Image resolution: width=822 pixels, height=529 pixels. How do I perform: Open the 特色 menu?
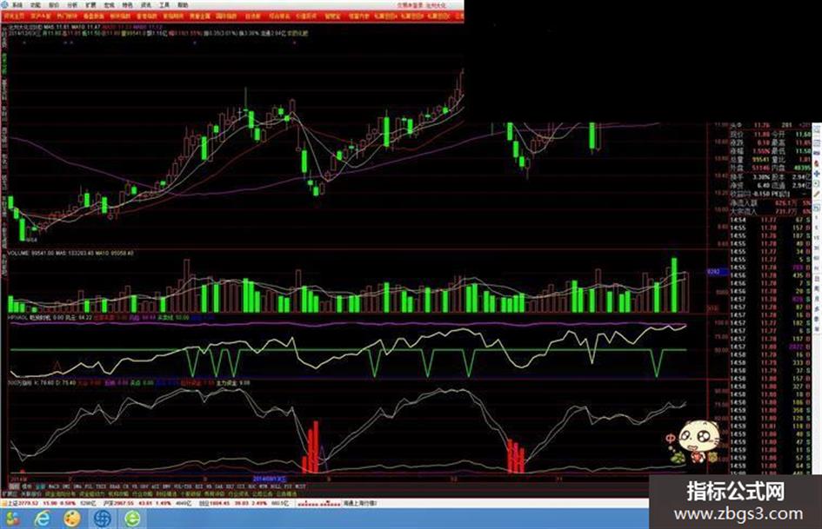(x=127, y=4)
